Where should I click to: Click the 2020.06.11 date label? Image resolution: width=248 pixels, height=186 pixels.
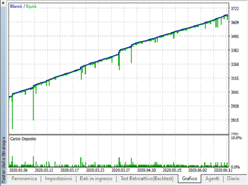coord(223,170)
